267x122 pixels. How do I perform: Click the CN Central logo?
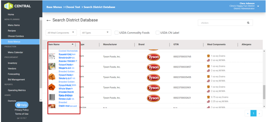tap(17, 6)
